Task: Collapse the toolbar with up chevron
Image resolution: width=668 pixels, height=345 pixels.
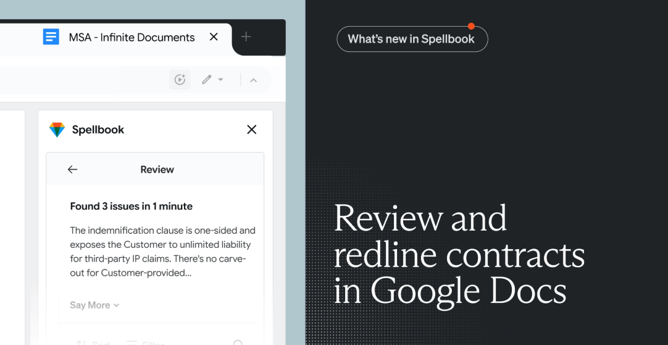Action: pyautogui.click(x=254, y=80)
